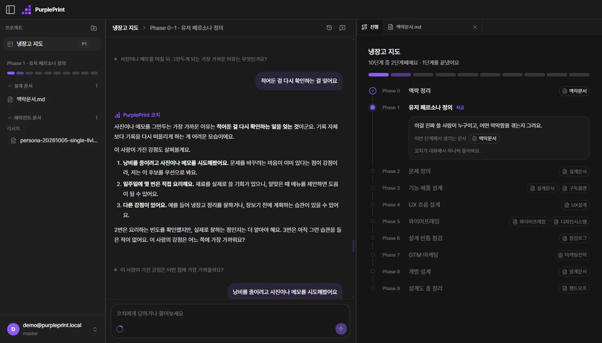Click Phase 0 completed check circle
The height and width of the screenshot is (343, 602).
pos(372,91)
